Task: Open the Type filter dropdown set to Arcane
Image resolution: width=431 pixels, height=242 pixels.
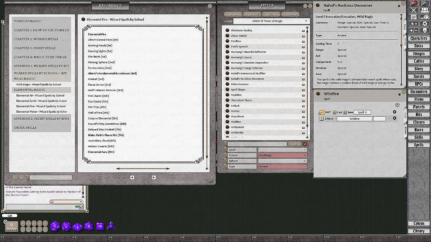Action: [282, 167]
